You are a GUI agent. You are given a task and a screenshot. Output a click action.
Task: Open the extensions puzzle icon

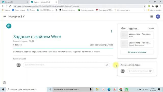coord(153,6)
